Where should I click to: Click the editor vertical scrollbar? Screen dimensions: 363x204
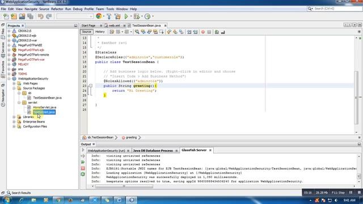(x=356, y=97)
